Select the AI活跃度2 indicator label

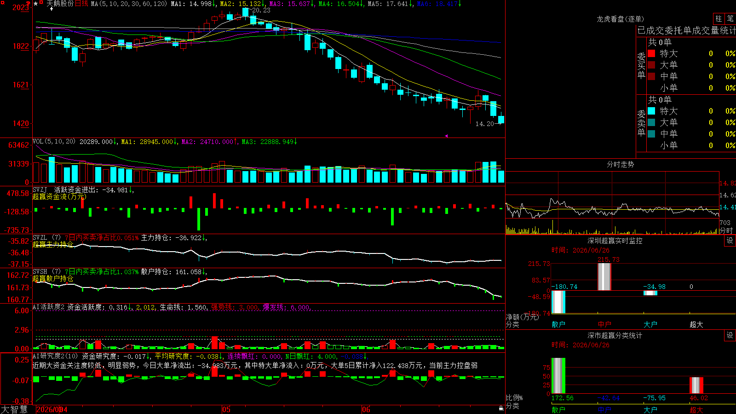(x=48, y=307)
